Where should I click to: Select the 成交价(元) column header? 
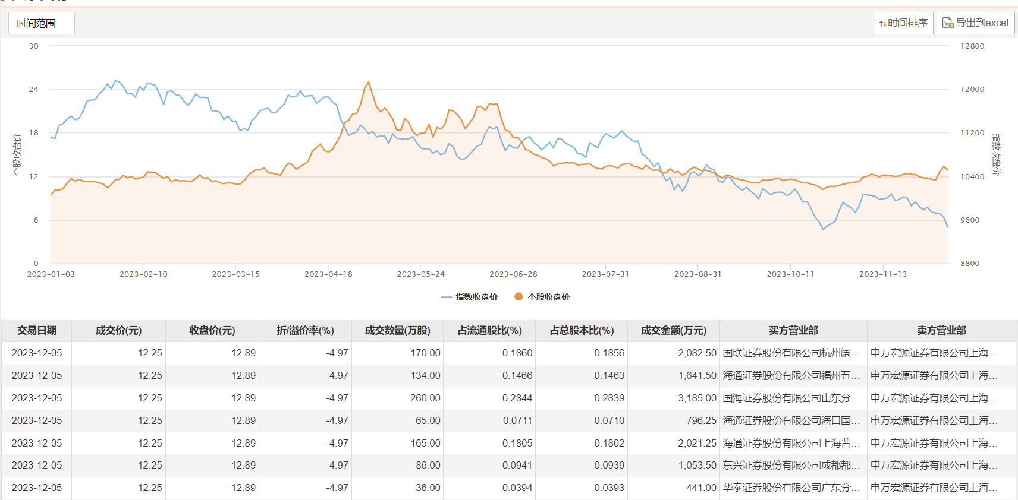pyautogui.click(x=118, y=330)
